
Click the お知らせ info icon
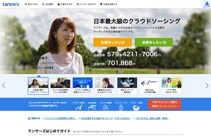[x=29, y=118]
